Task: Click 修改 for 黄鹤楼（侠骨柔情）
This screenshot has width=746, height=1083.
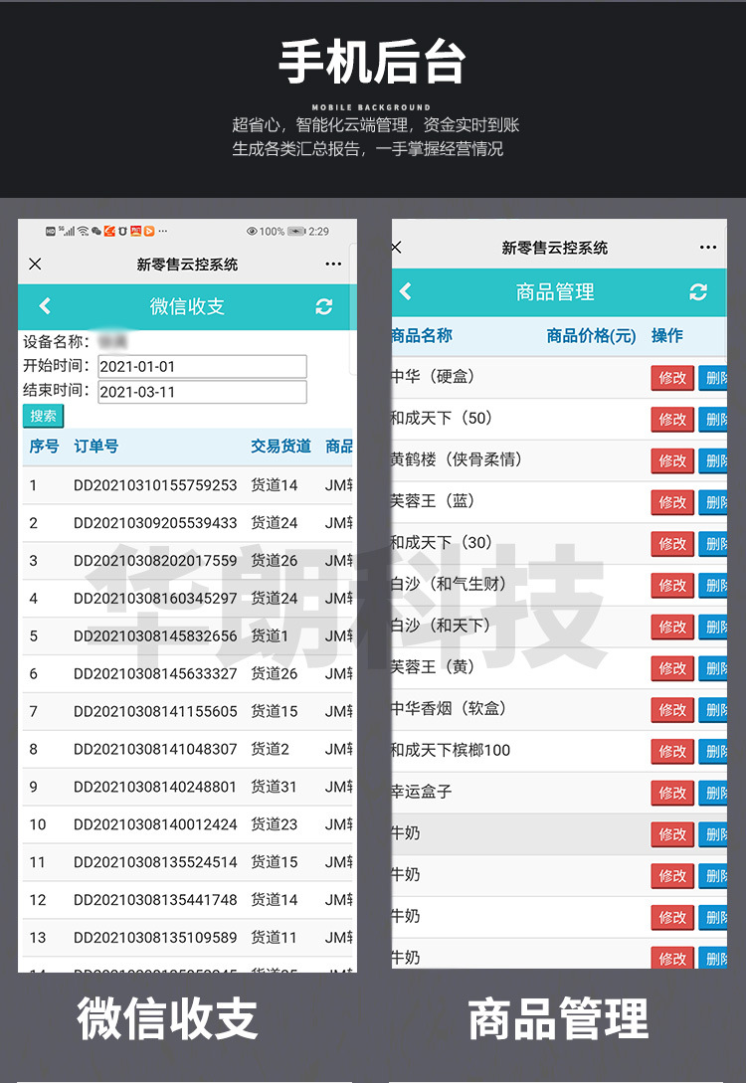Action: 672,460
